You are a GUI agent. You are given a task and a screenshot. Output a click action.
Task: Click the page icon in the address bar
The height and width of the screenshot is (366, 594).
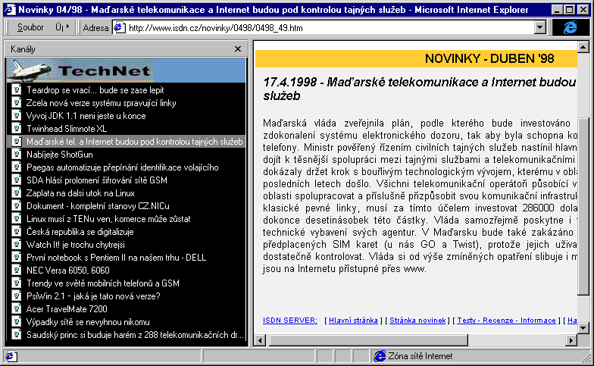(120, 27)
